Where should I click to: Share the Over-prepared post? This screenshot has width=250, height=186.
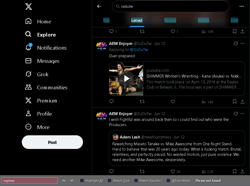pyautogui.click(x=242, y=102)
